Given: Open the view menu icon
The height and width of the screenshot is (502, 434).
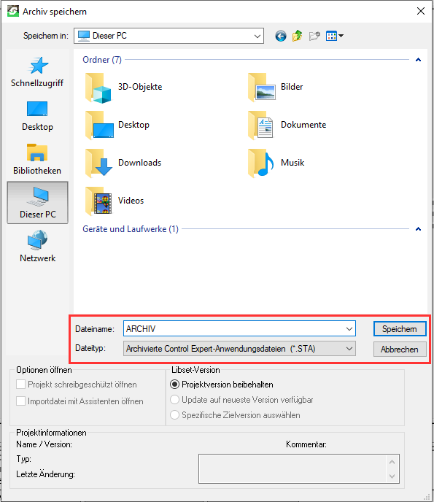Looking at the screenshot, I should (335, 36).
